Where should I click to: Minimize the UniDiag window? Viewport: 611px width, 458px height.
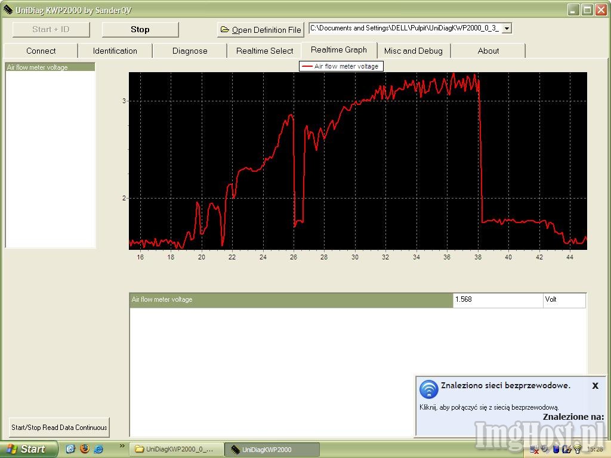click(573, 10)
